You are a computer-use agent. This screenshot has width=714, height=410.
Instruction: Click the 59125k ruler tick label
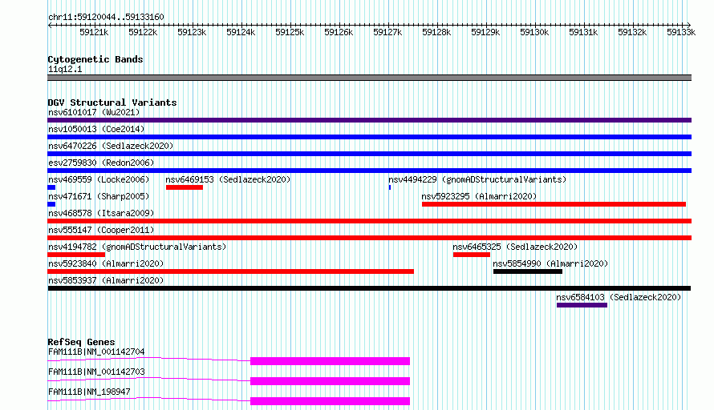(290, 32)
